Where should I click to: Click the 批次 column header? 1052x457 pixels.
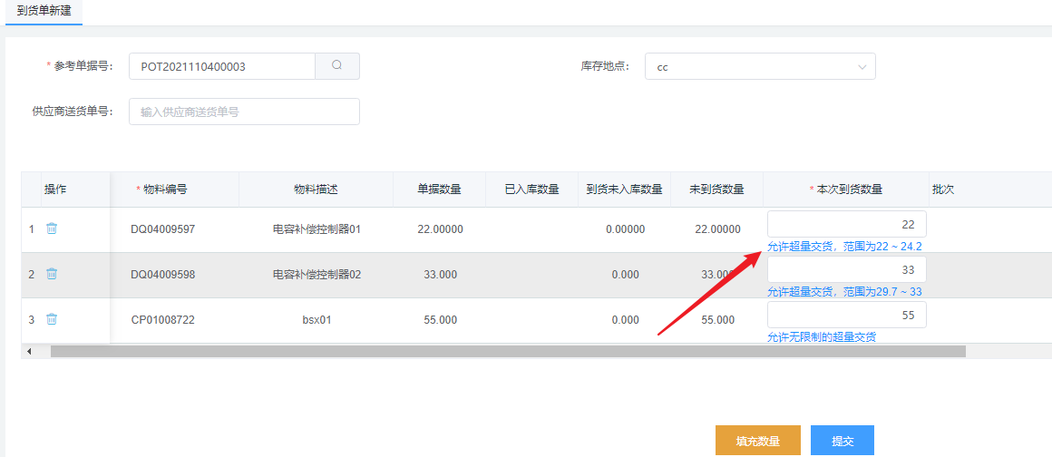point(944,190)
